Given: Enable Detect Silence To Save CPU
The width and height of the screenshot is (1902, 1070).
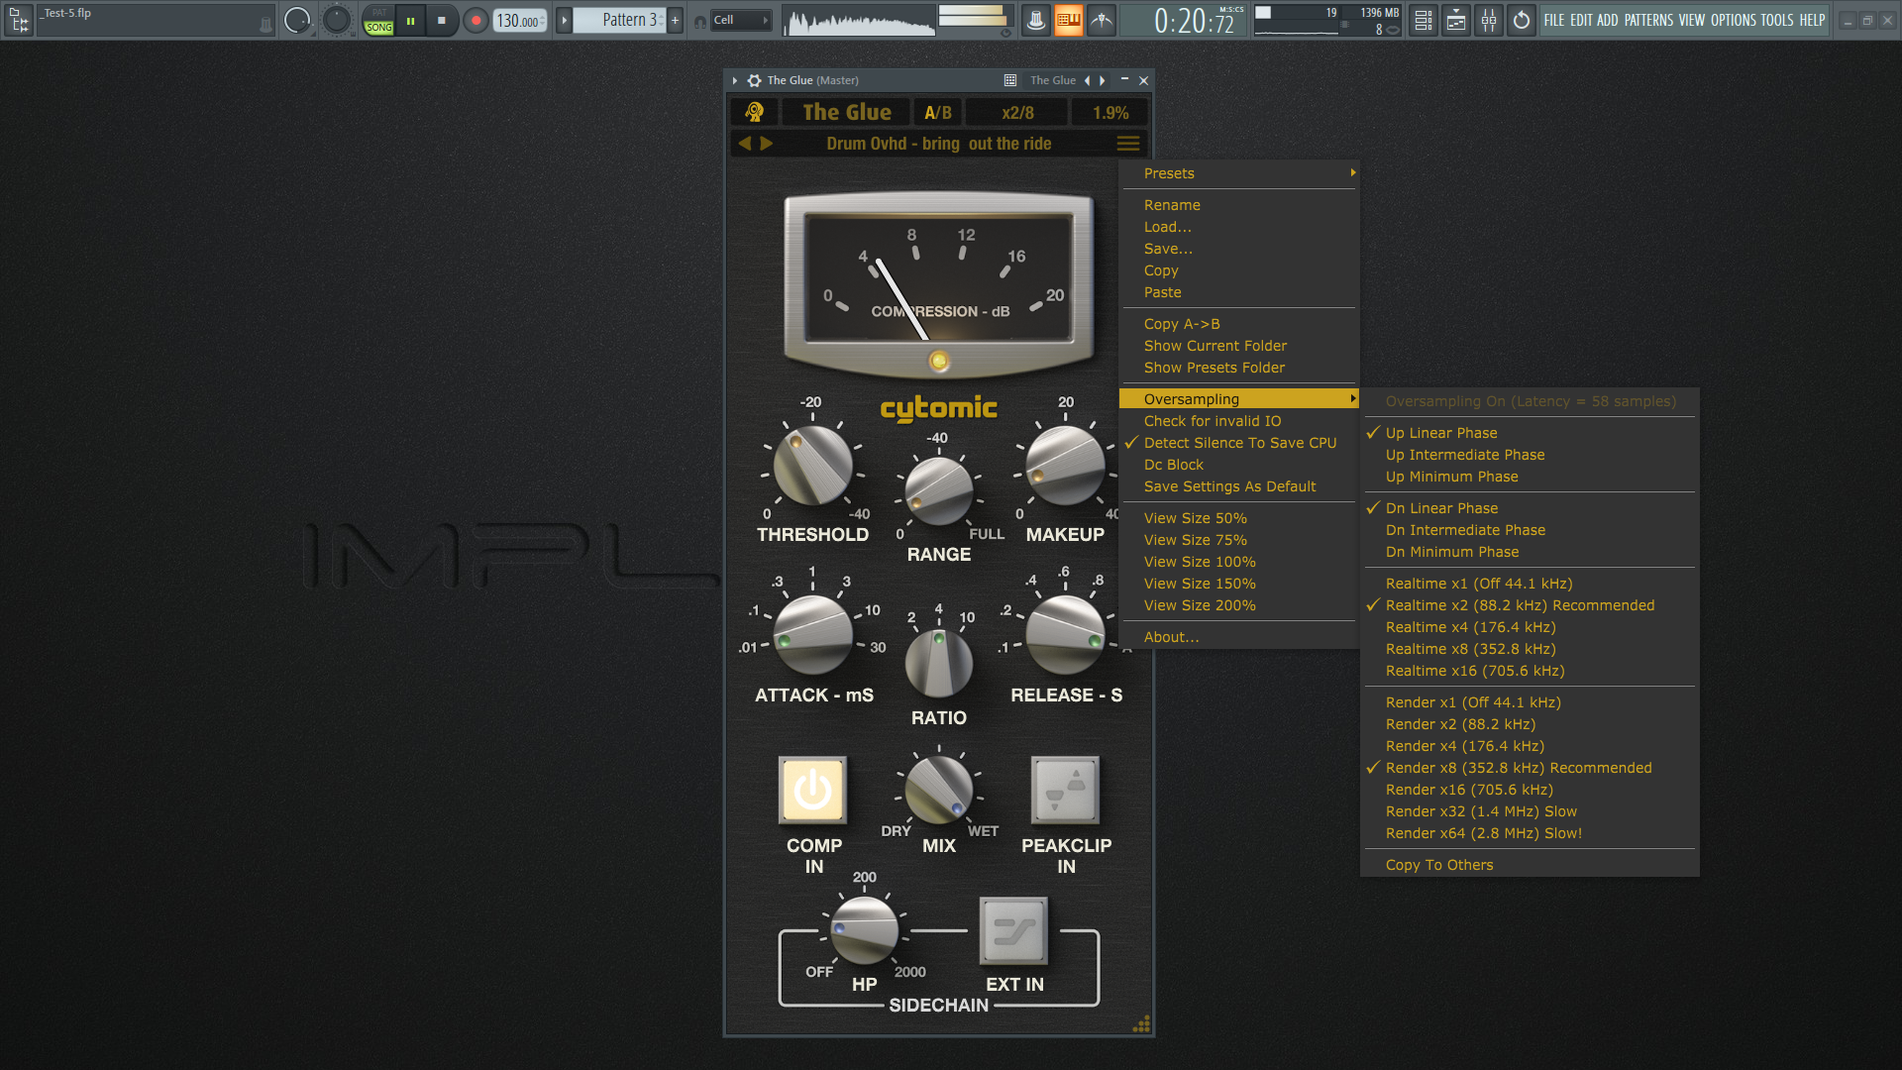Looking at the screenshot, I should [x=1239, y=442].
